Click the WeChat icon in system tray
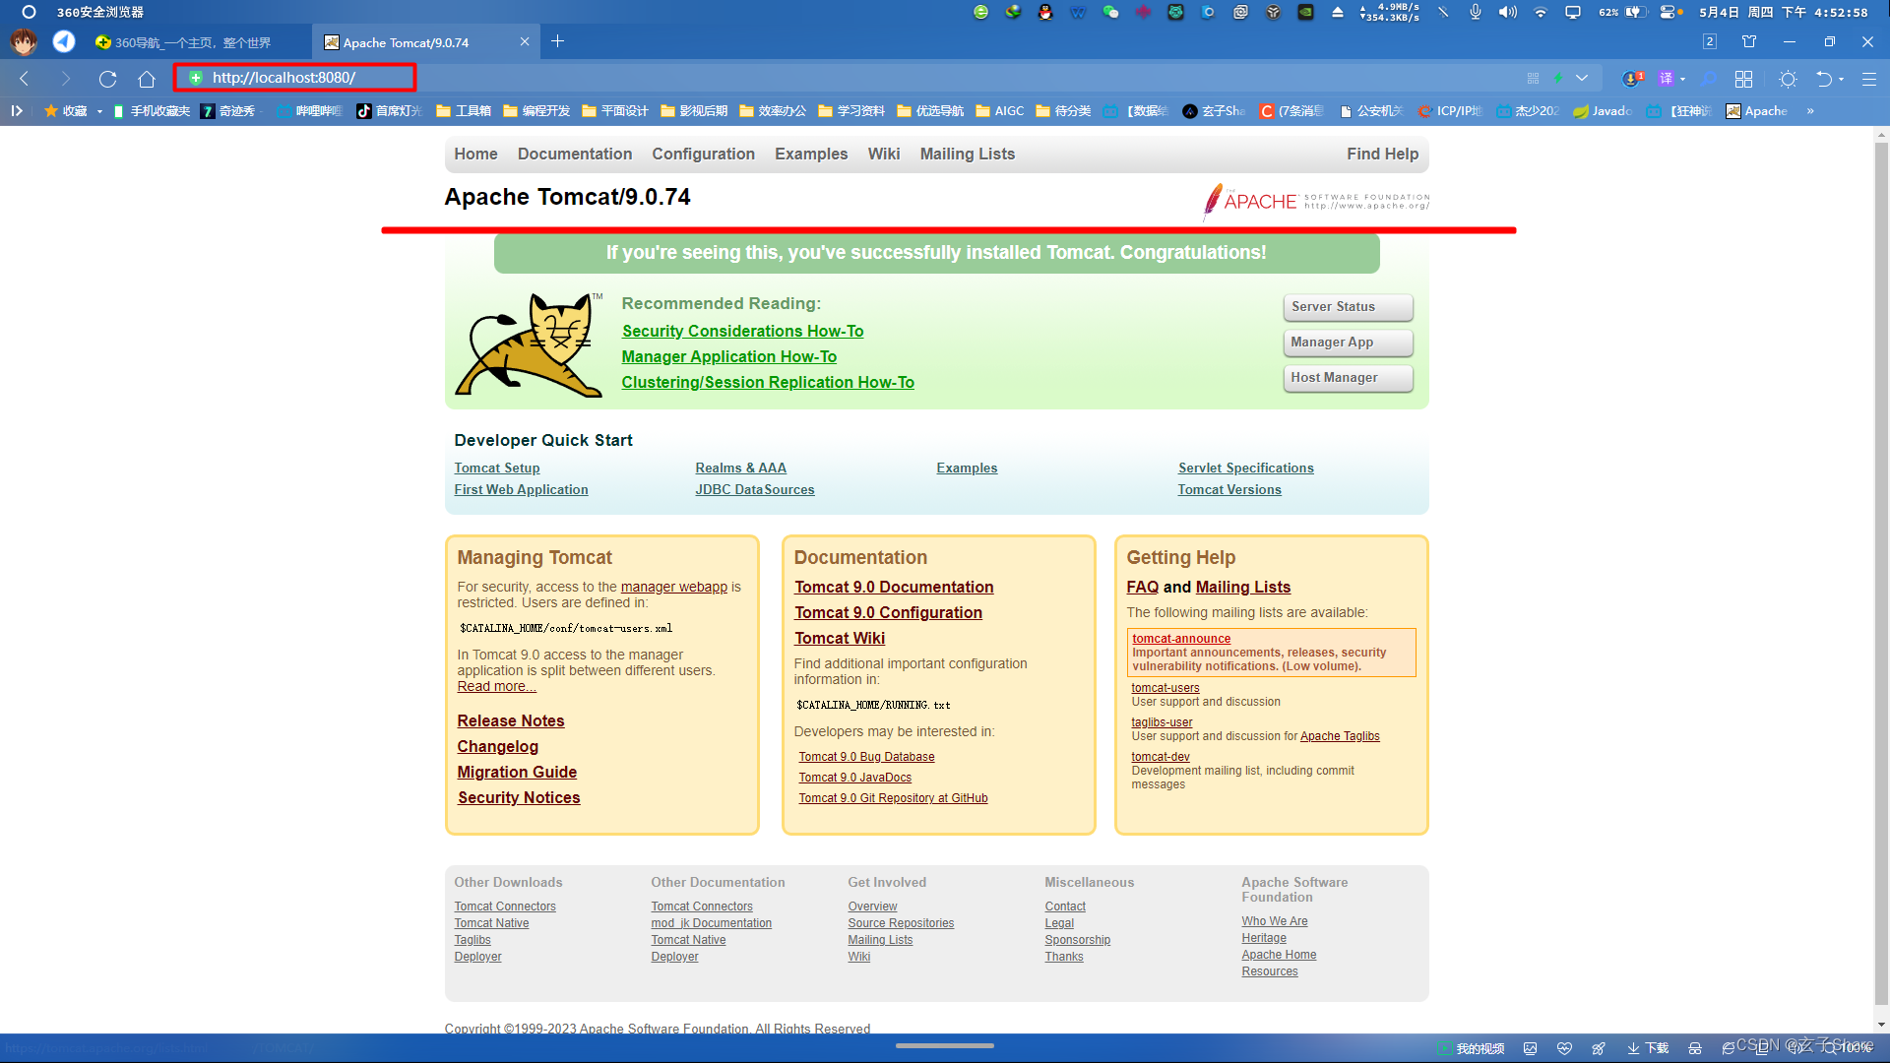1890x1063 pixels. (x=1110, y=12)
